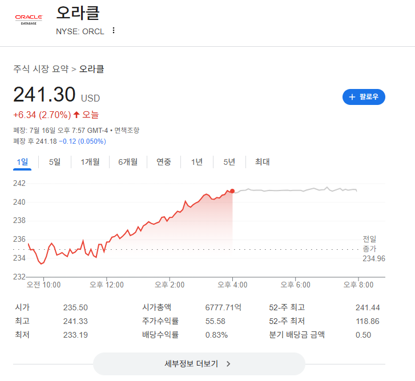Switch to the 1개월 chart range tab
Screen dimensions: 415x381
coord(90,162)
